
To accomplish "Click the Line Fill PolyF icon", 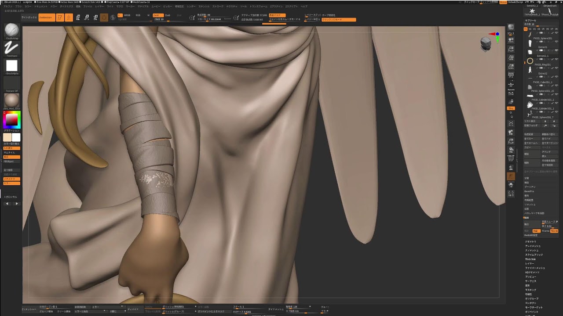I will 511,158.
